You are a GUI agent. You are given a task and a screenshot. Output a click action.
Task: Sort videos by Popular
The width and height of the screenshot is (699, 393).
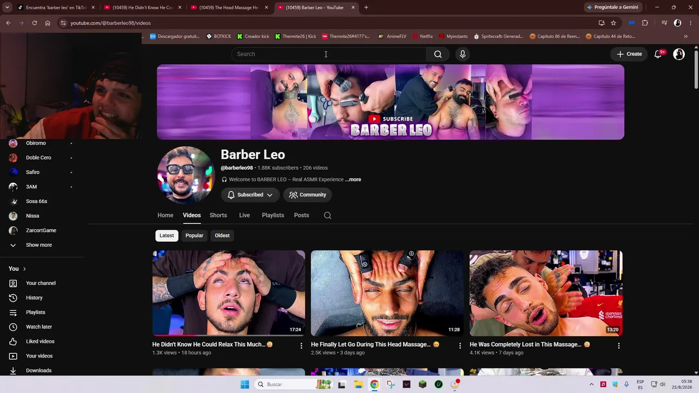194,235
